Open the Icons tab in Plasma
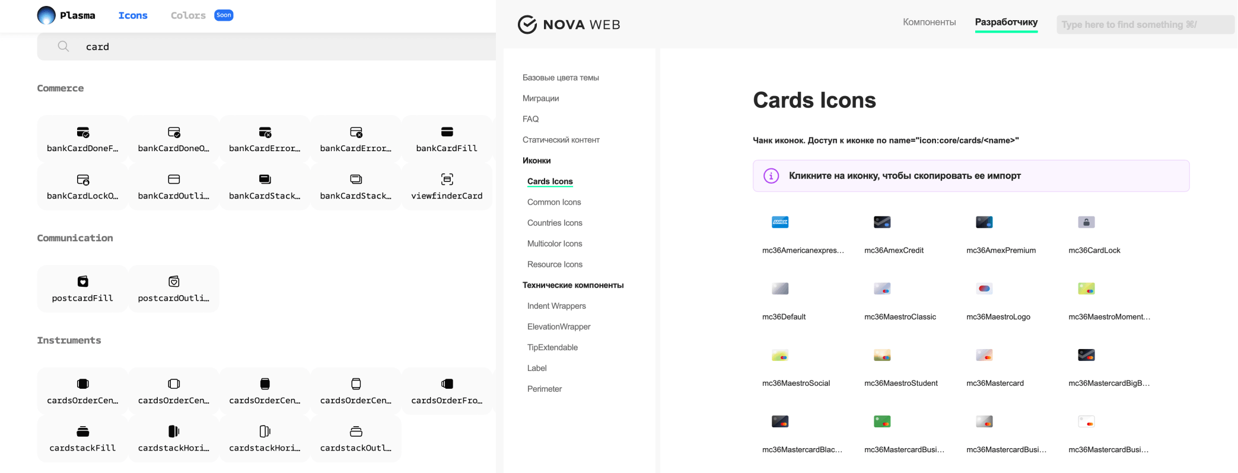 coord(133,15)
